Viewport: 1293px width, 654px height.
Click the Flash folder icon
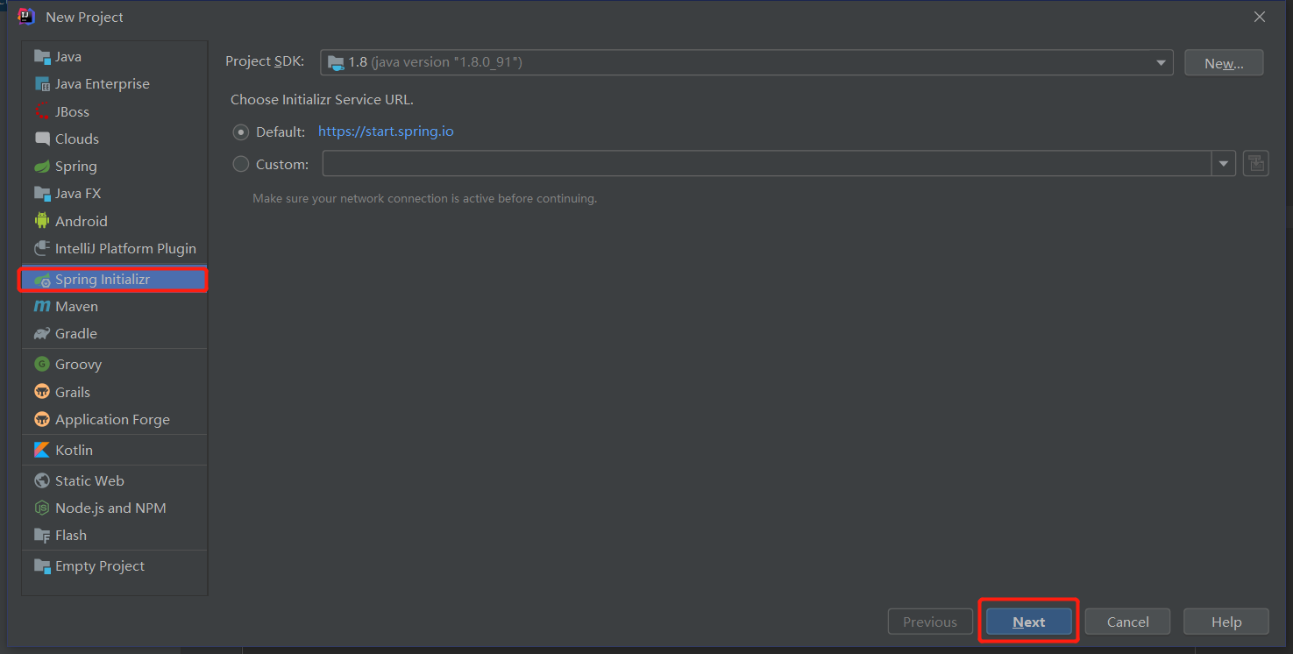(x=42, y=536)
